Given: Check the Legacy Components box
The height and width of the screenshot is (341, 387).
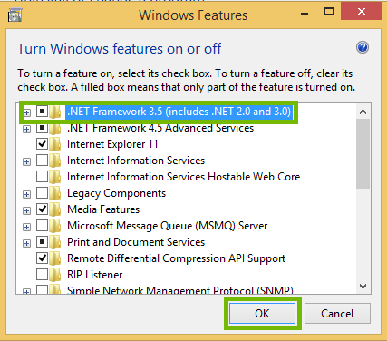Looking at the screenshot, I should click(x=42, y=193).
